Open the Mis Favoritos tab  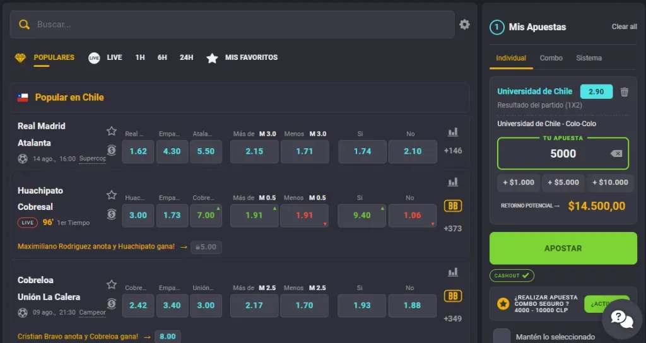point(242,57)
